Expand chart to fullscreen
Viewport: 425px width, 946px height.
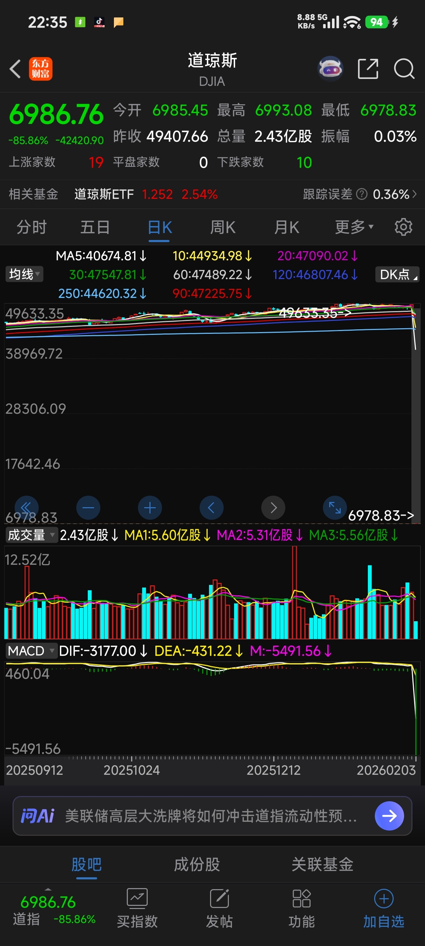coord(334,508)
